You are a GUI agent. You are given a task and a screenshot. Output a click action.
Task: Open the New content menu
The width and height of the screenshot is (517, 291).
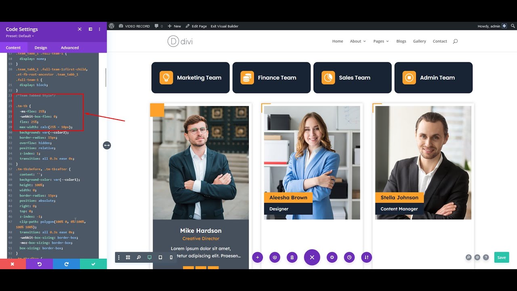[174, 26]
